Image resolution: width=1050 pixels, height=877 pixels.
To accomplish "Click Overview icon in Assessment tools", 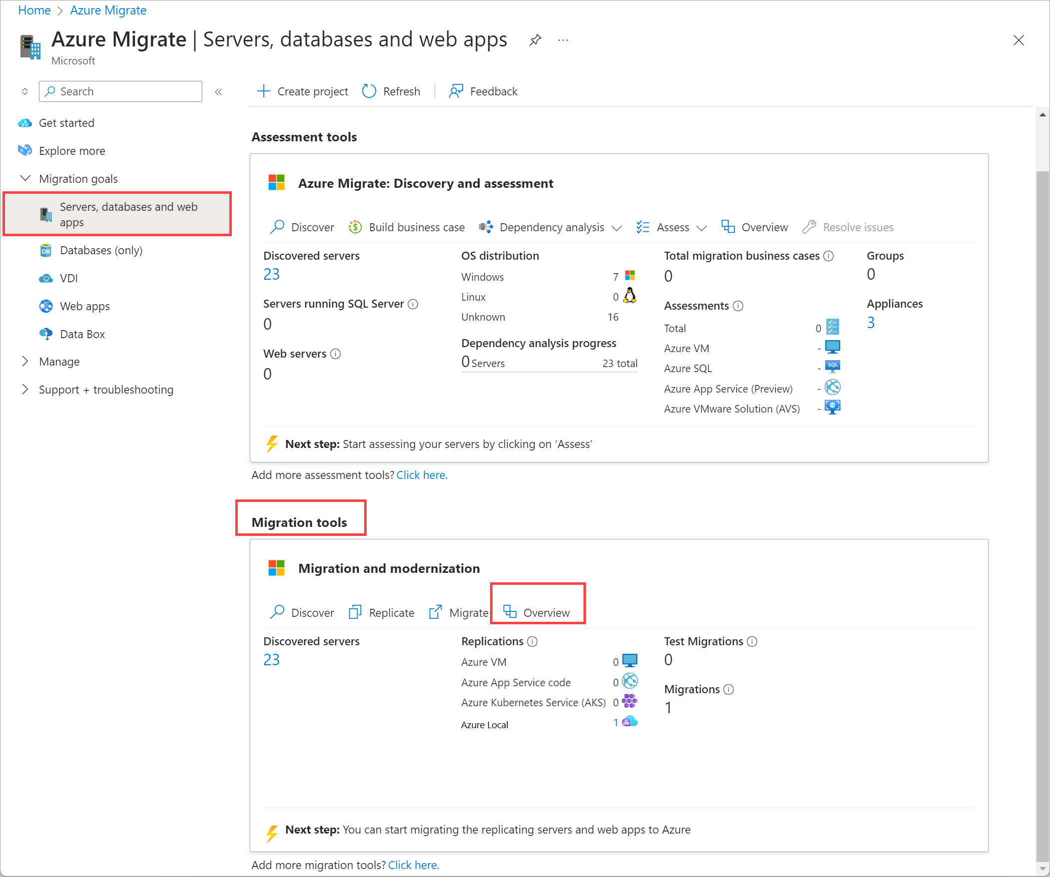I will (x=727, y=226).
